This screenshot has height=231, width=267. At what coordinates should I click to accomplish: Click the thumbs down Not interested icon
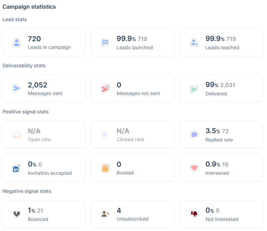[194, 214]
